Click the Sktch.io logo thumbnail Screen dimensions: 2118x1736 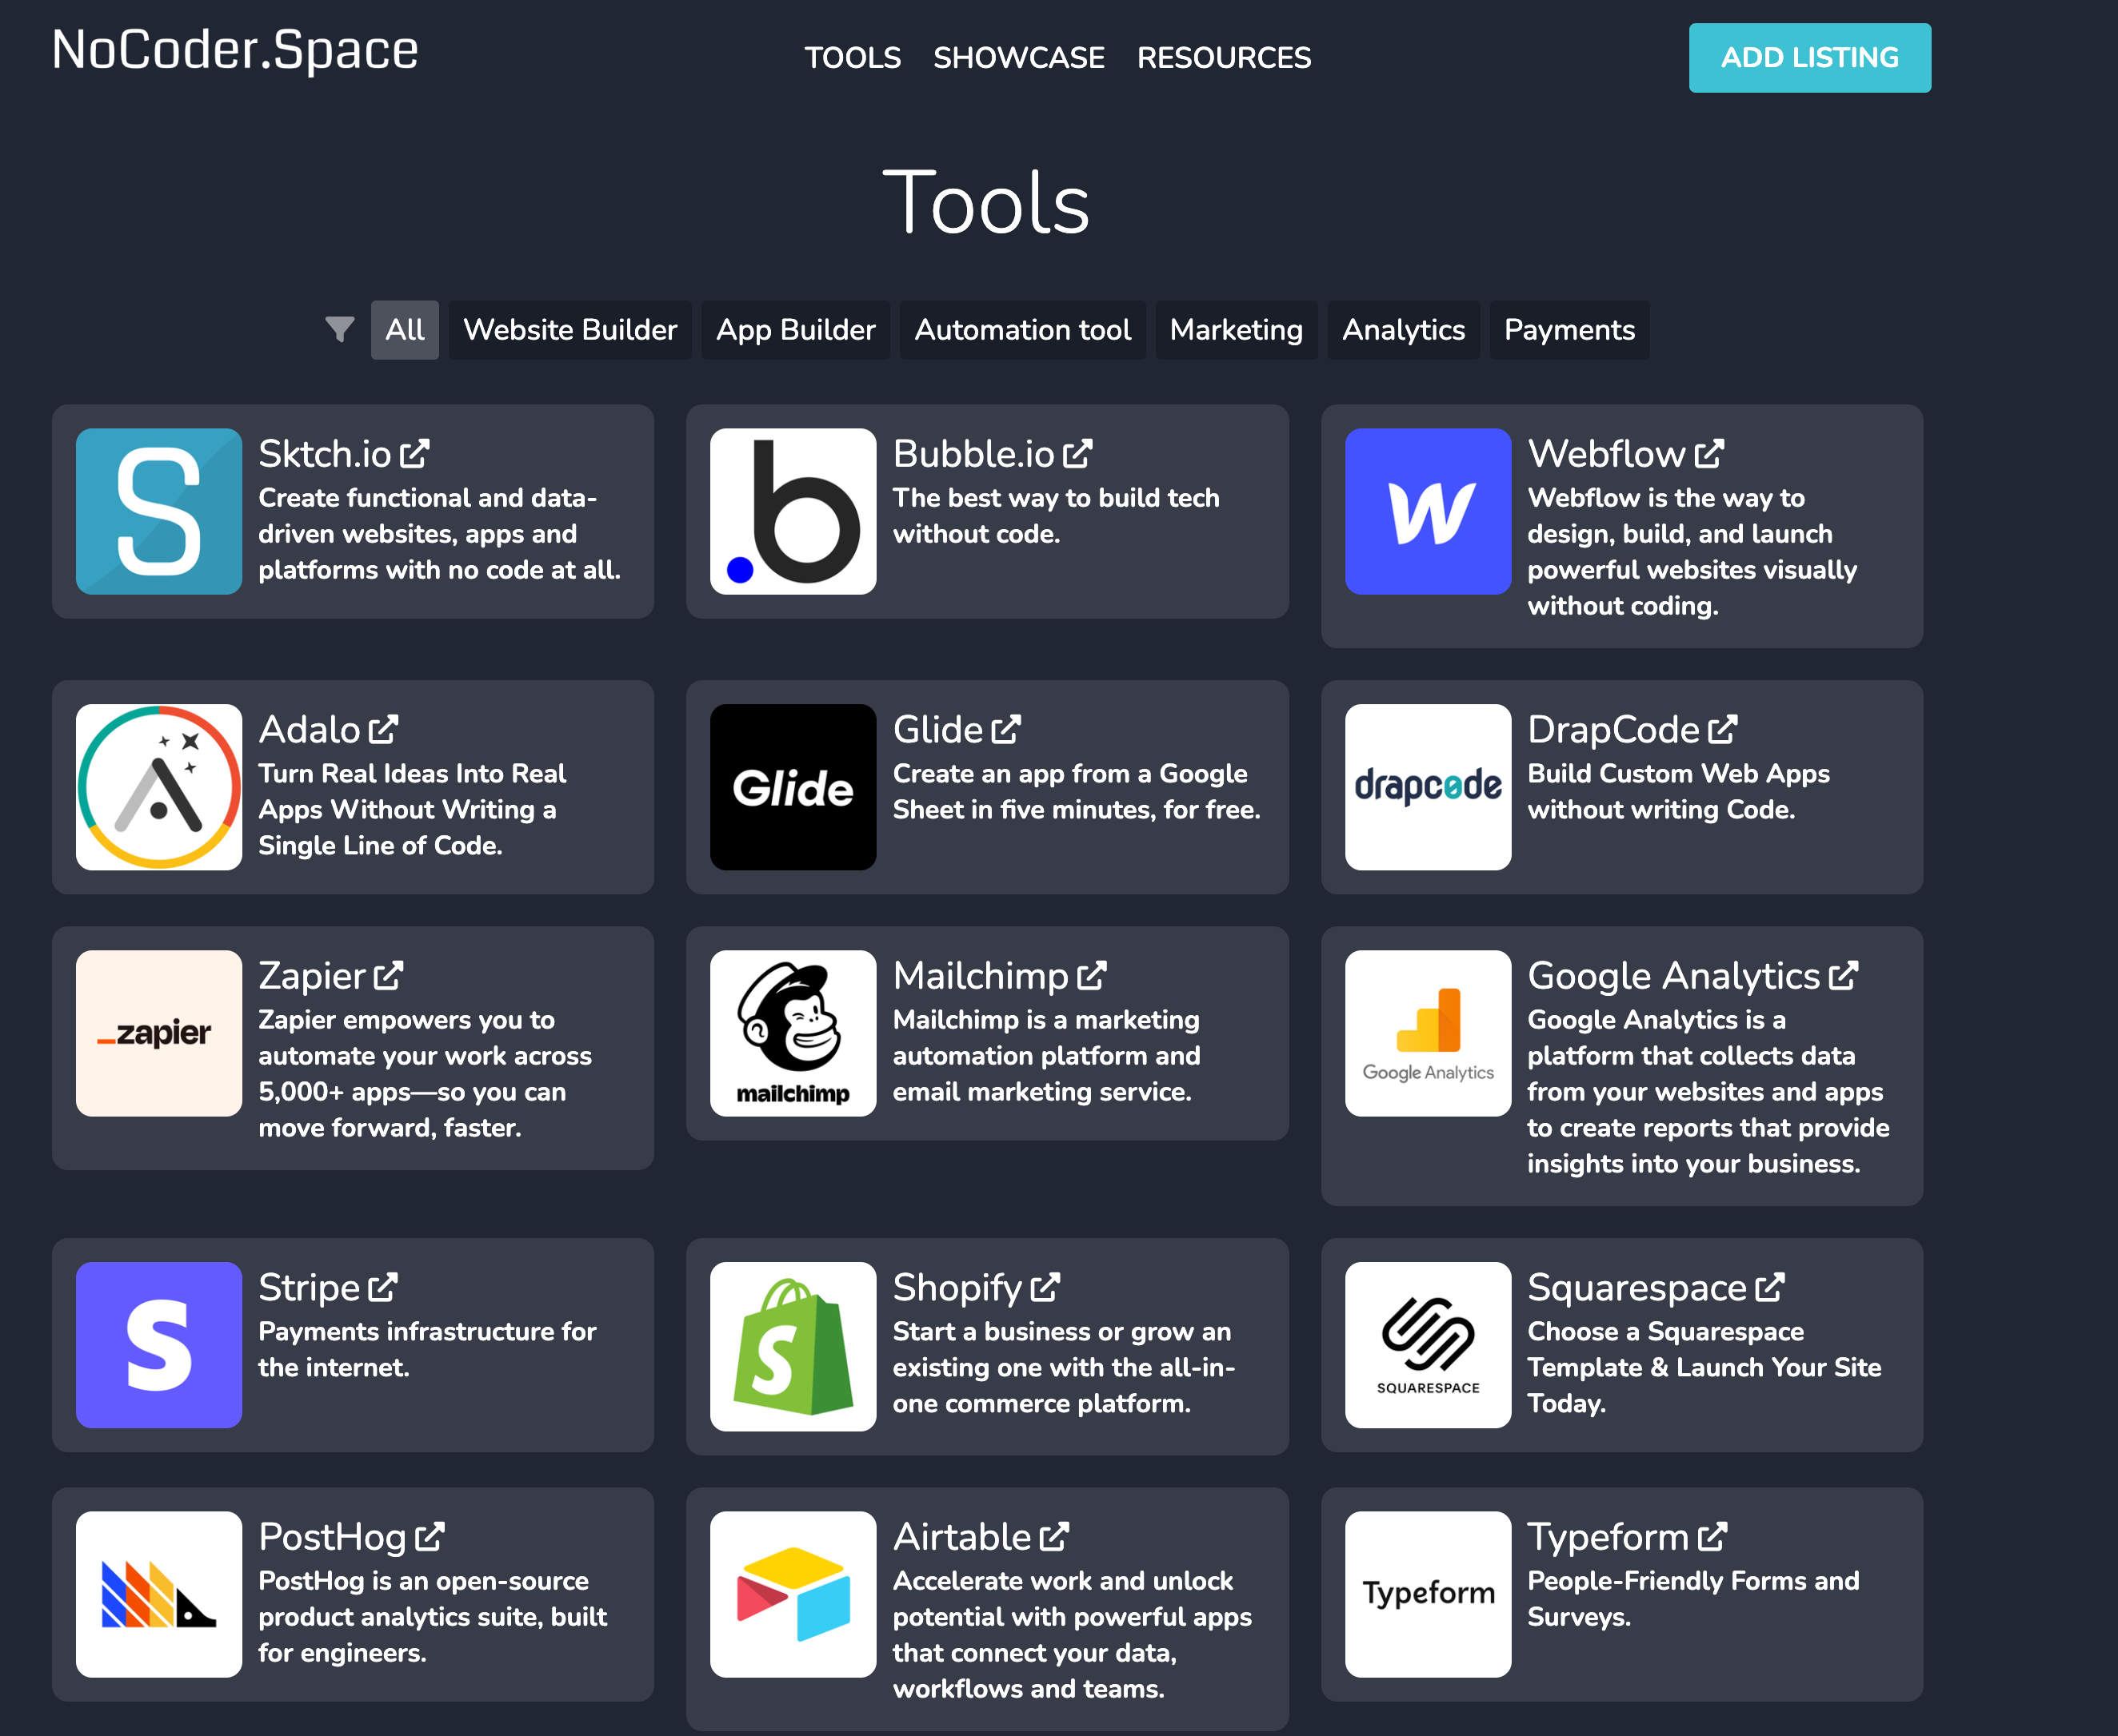pyautogui.click(x=159, y=512)
